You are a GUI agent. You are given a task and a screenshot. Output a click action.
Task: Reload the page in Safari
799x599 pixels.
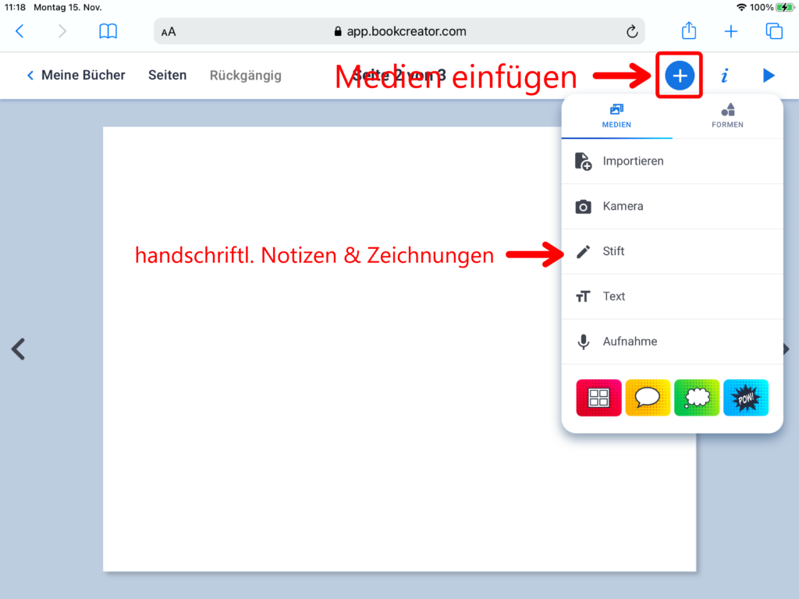coord(632,32)
